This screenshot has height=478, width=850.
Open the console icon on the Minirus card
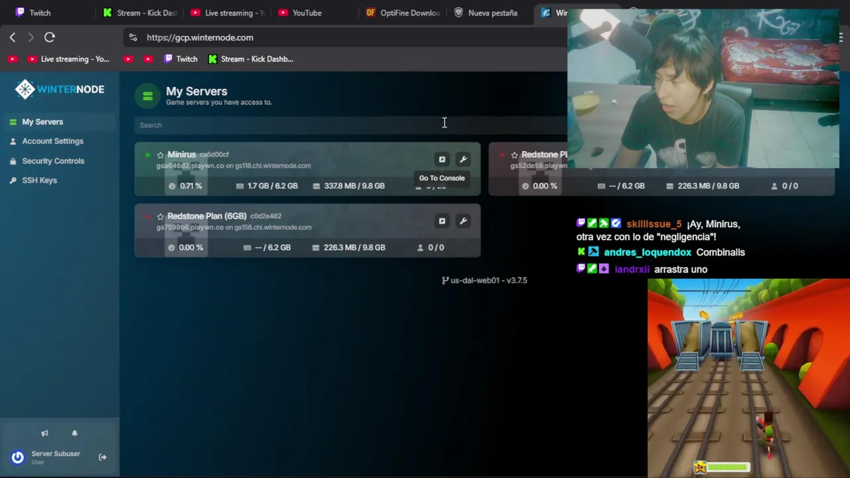click(x=442, y=159)
